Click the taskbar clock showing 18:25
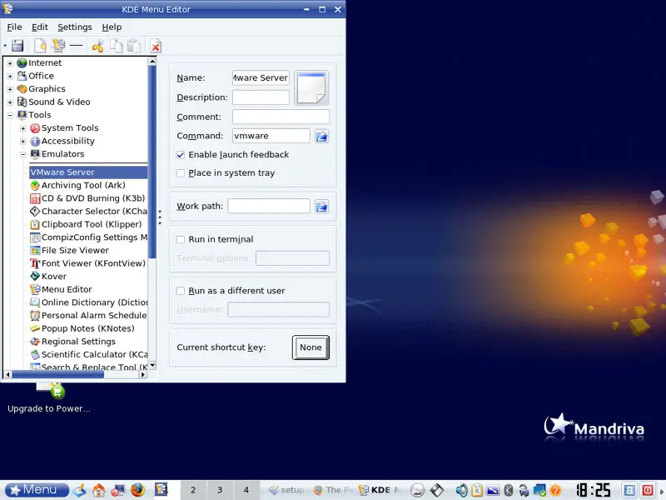 pos(593,490)
